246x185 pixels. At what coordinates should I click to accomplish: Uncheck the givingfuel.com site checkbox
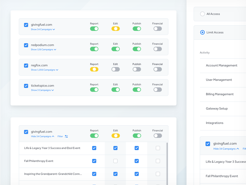(x=26, y=25)
